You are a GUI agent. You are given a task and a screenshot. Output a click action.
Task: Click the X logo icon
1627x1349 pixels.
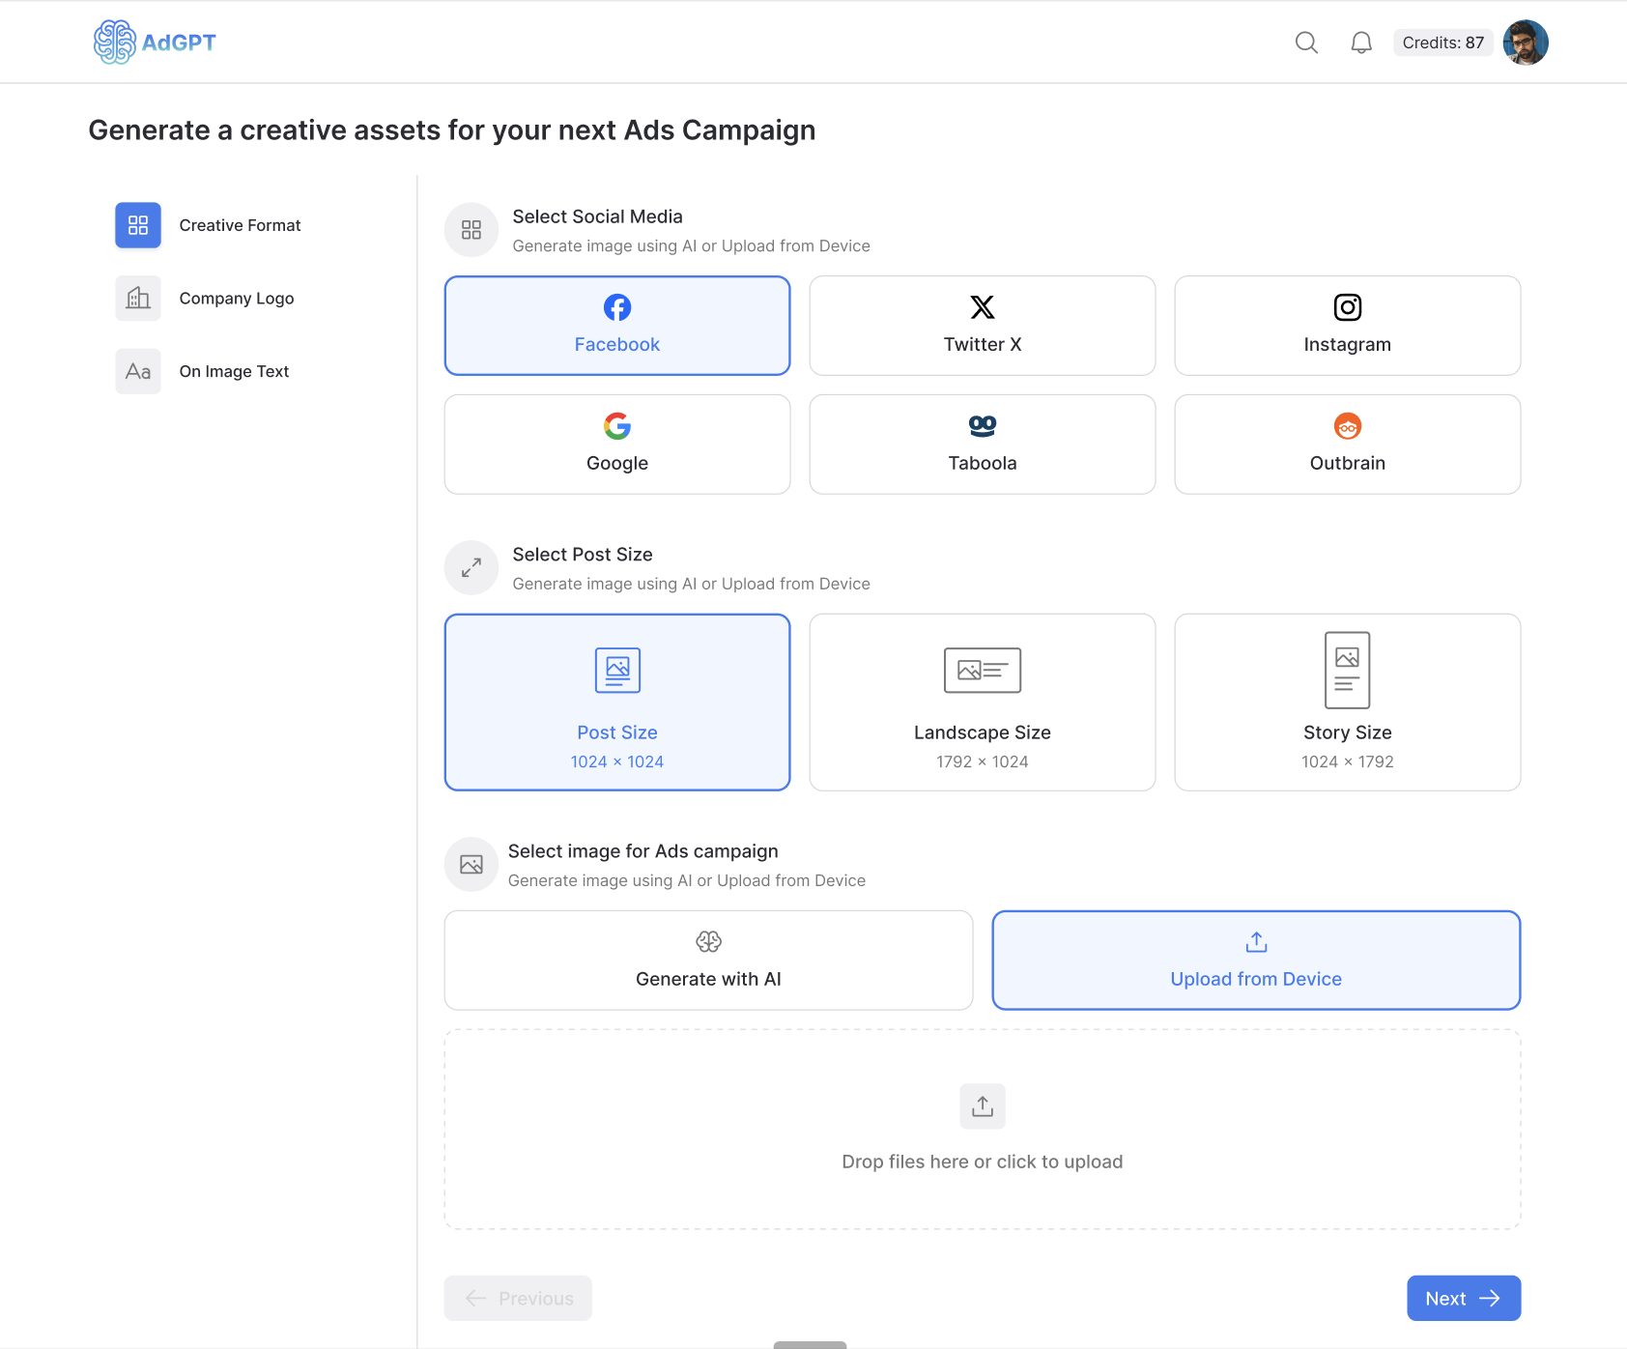[983, 307]
